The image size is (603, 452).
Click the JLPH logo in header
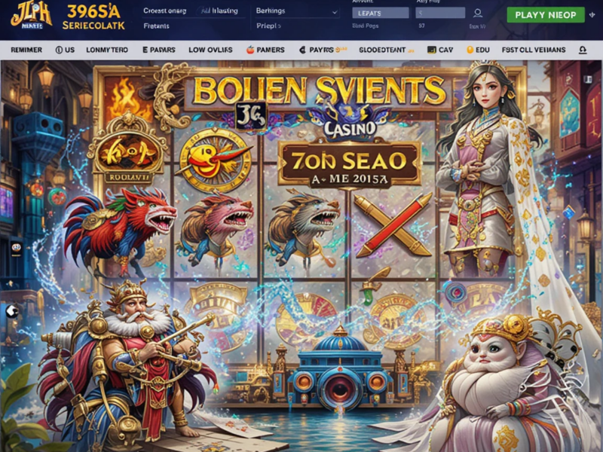(x=31, y=16)
